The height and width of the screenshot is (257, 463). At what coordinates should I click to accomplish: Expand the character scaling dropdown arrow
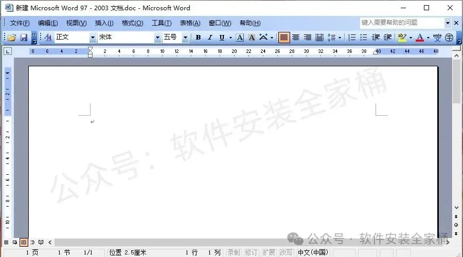(272, 38)
